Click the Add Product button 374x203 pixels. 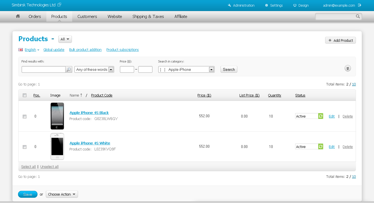click(340, 40)
